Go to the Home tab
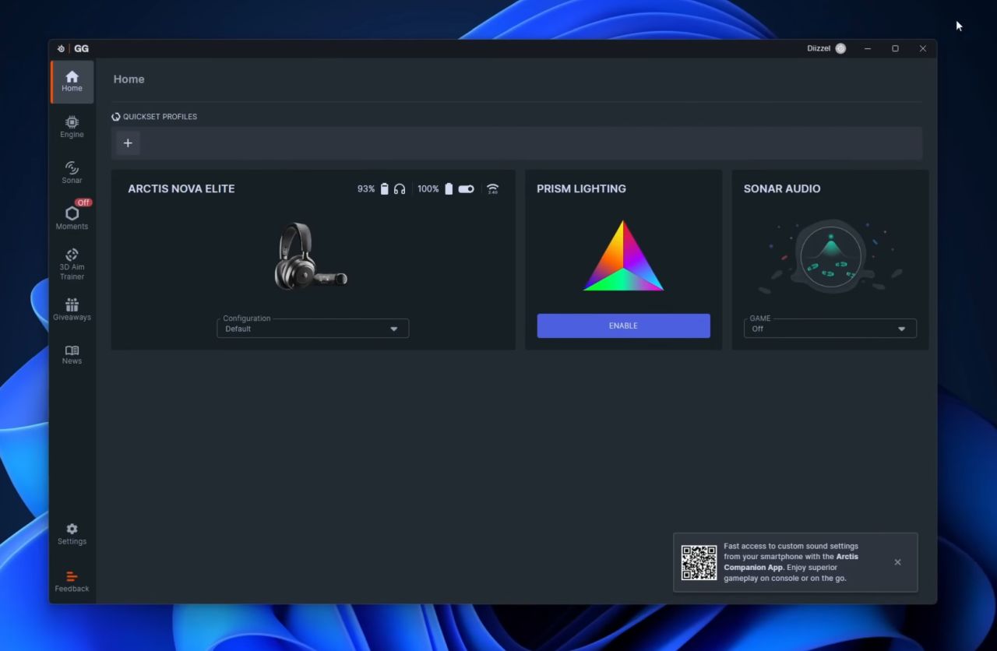997x651 pixels. [x=72, y=81]
